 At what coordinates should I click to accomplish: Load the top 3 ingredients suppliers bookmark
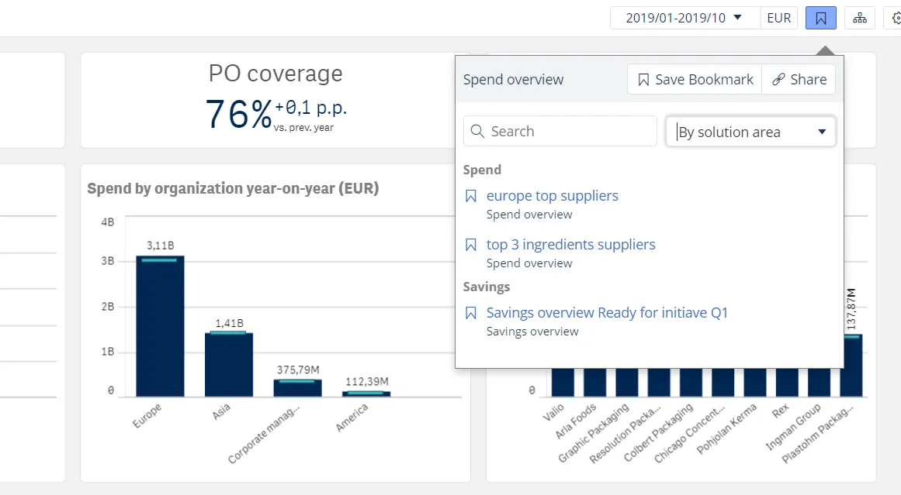pyautogui.click(x=570, y=245)
